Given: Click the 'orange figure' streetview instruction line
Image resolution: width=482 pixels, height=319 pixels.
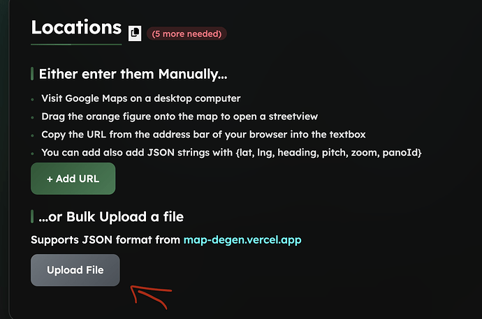Looking at the screenshot, I should point(180,117).
